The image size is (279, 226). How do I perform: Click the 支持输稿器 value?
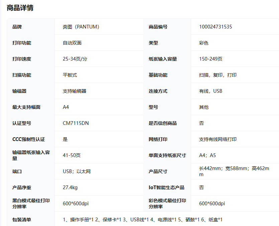coord(75,91)
